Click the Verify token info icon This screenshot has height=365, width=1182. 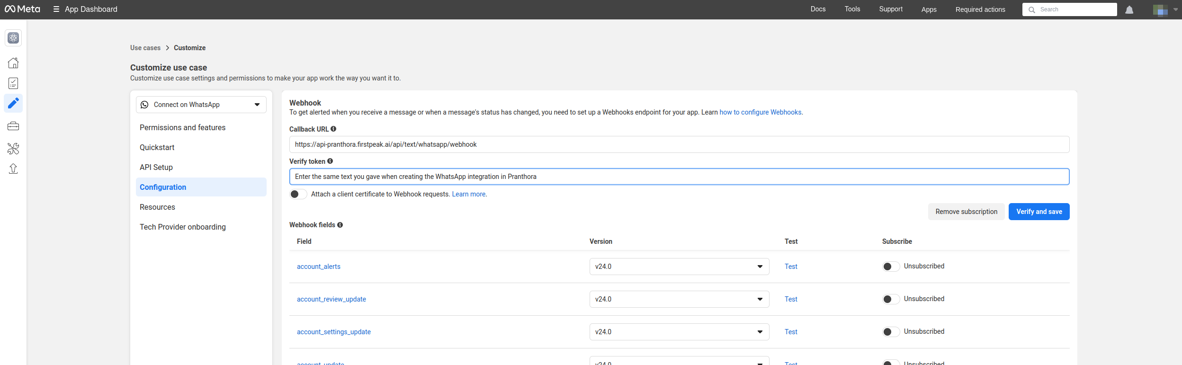pos(330,161)
